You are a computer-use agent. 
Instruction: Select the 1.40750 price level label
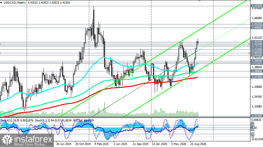pos(257,53)
